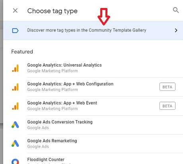The height and width of the screenshot is (164, 183).
Task: Click Google Marketing Platform under App + Web Configuration
Action: click(x=53, y=90)
